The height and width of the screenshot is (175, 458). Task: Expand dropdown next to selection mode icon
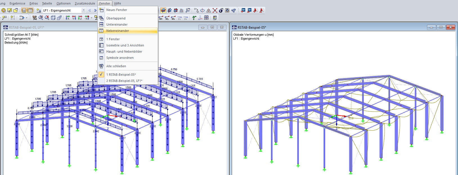pyautogui.click(x=27, y=18)
